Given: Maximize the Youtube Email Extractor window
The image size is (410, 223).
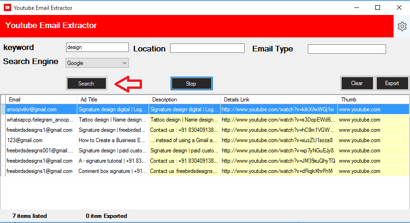Looking at the screenshot, I should (x=378, y=7).
